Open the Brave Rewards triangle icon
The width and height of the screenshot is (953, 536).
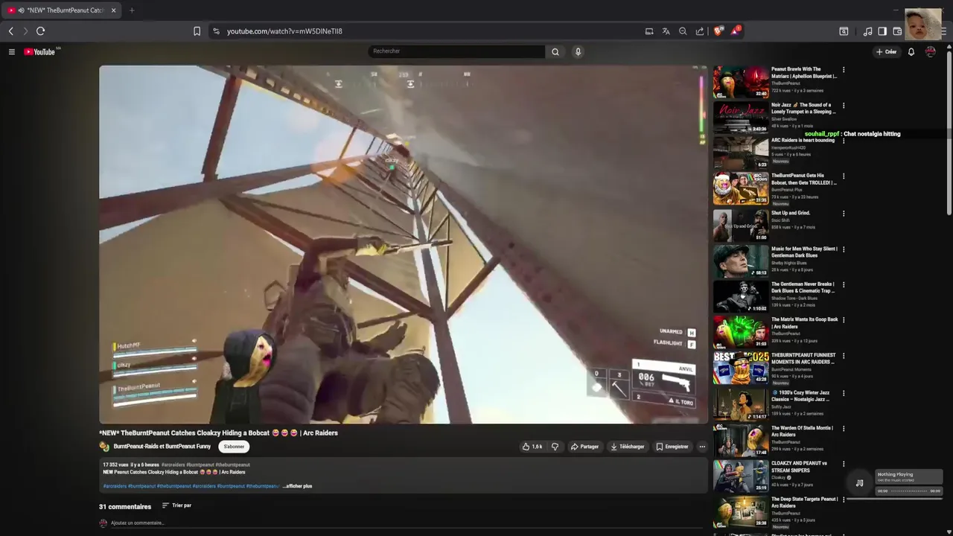click(736, 31)
